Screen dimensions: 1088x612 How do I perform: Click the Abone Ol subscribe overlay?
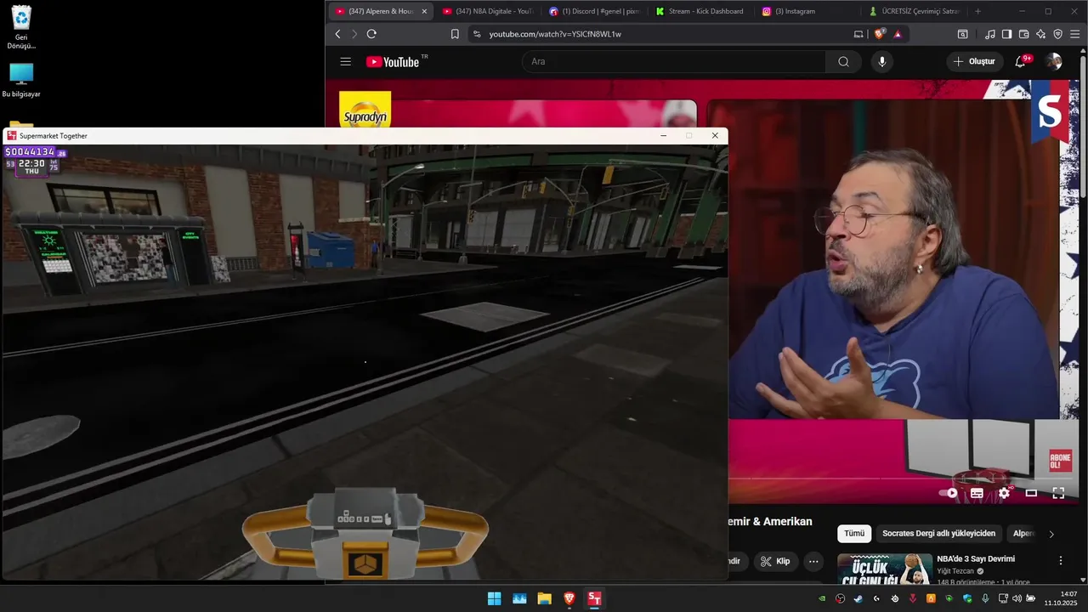pyautogui.click(x=1060, y=461)
